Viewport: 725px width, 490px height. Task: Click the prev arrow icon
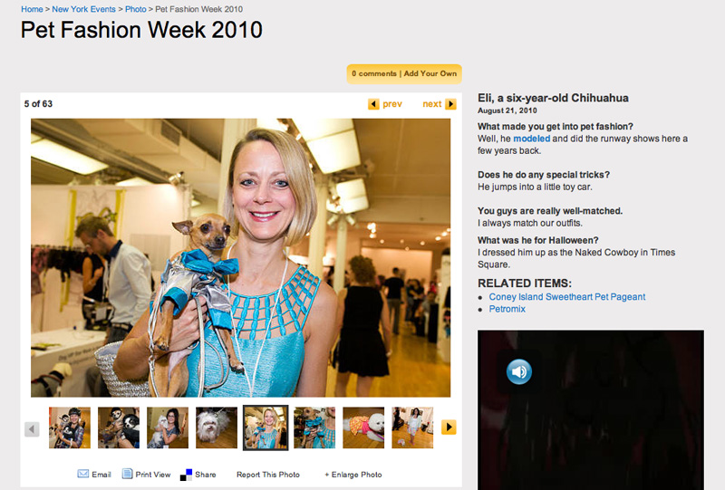tap(373, 104)
